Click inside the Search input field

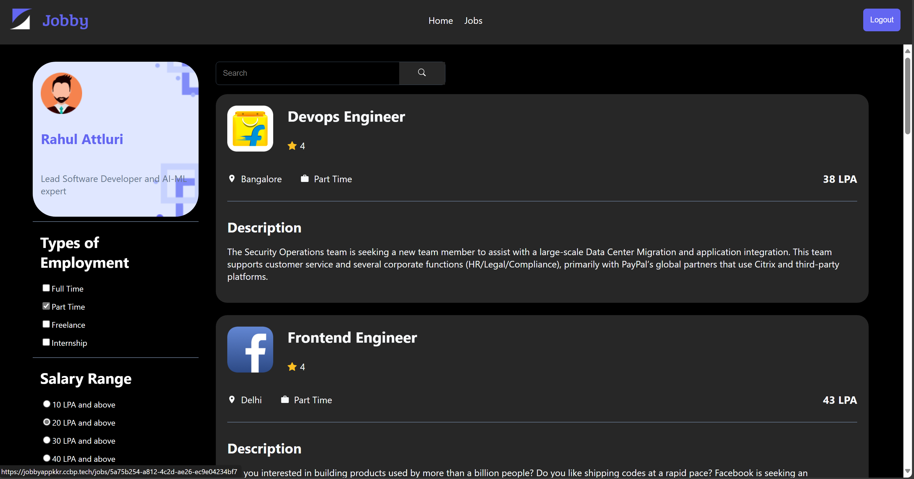coord(307,73)
